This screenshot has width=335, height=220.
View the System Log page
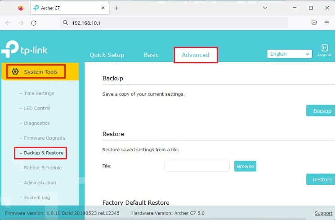(37, 198)
